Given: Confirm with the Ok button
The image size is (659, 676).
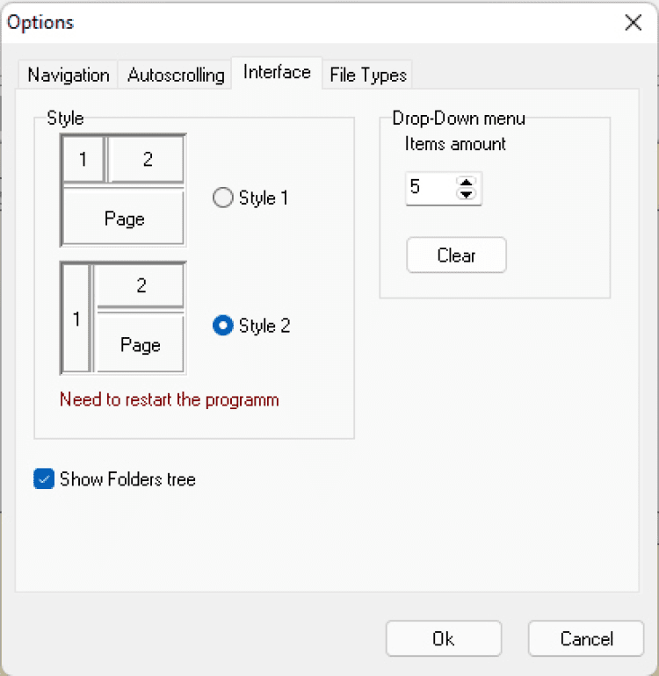Looking at the screenshot, I should point(444,639).
